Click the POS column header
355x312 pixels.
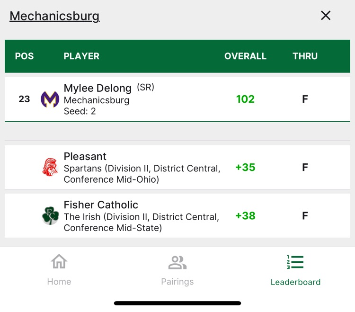pos(24,56)
